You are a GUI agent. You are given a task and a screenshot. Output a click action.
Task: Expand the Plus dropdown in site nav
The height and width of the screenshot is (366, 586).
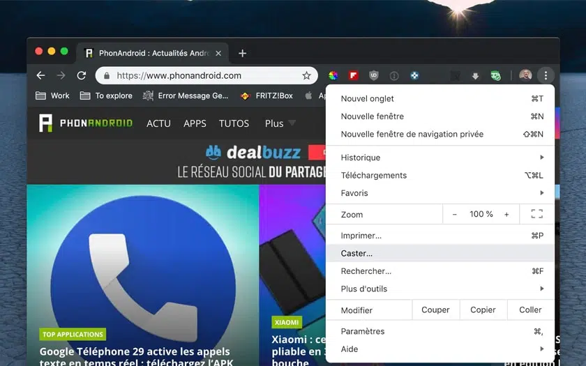280,123
